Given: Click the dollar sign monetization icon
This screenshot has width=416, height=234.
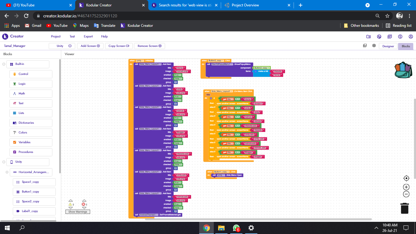Looking at the screenshot, I should pos(400,37).
